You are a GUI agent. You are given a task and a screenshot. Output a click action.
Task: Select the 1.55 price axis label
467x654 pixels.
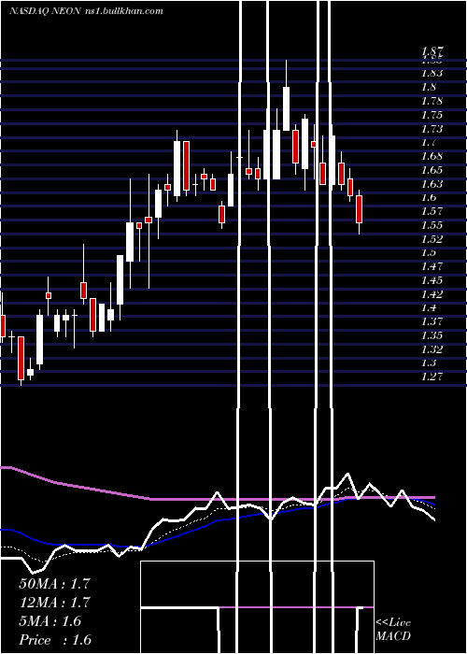tap(432, 225)
